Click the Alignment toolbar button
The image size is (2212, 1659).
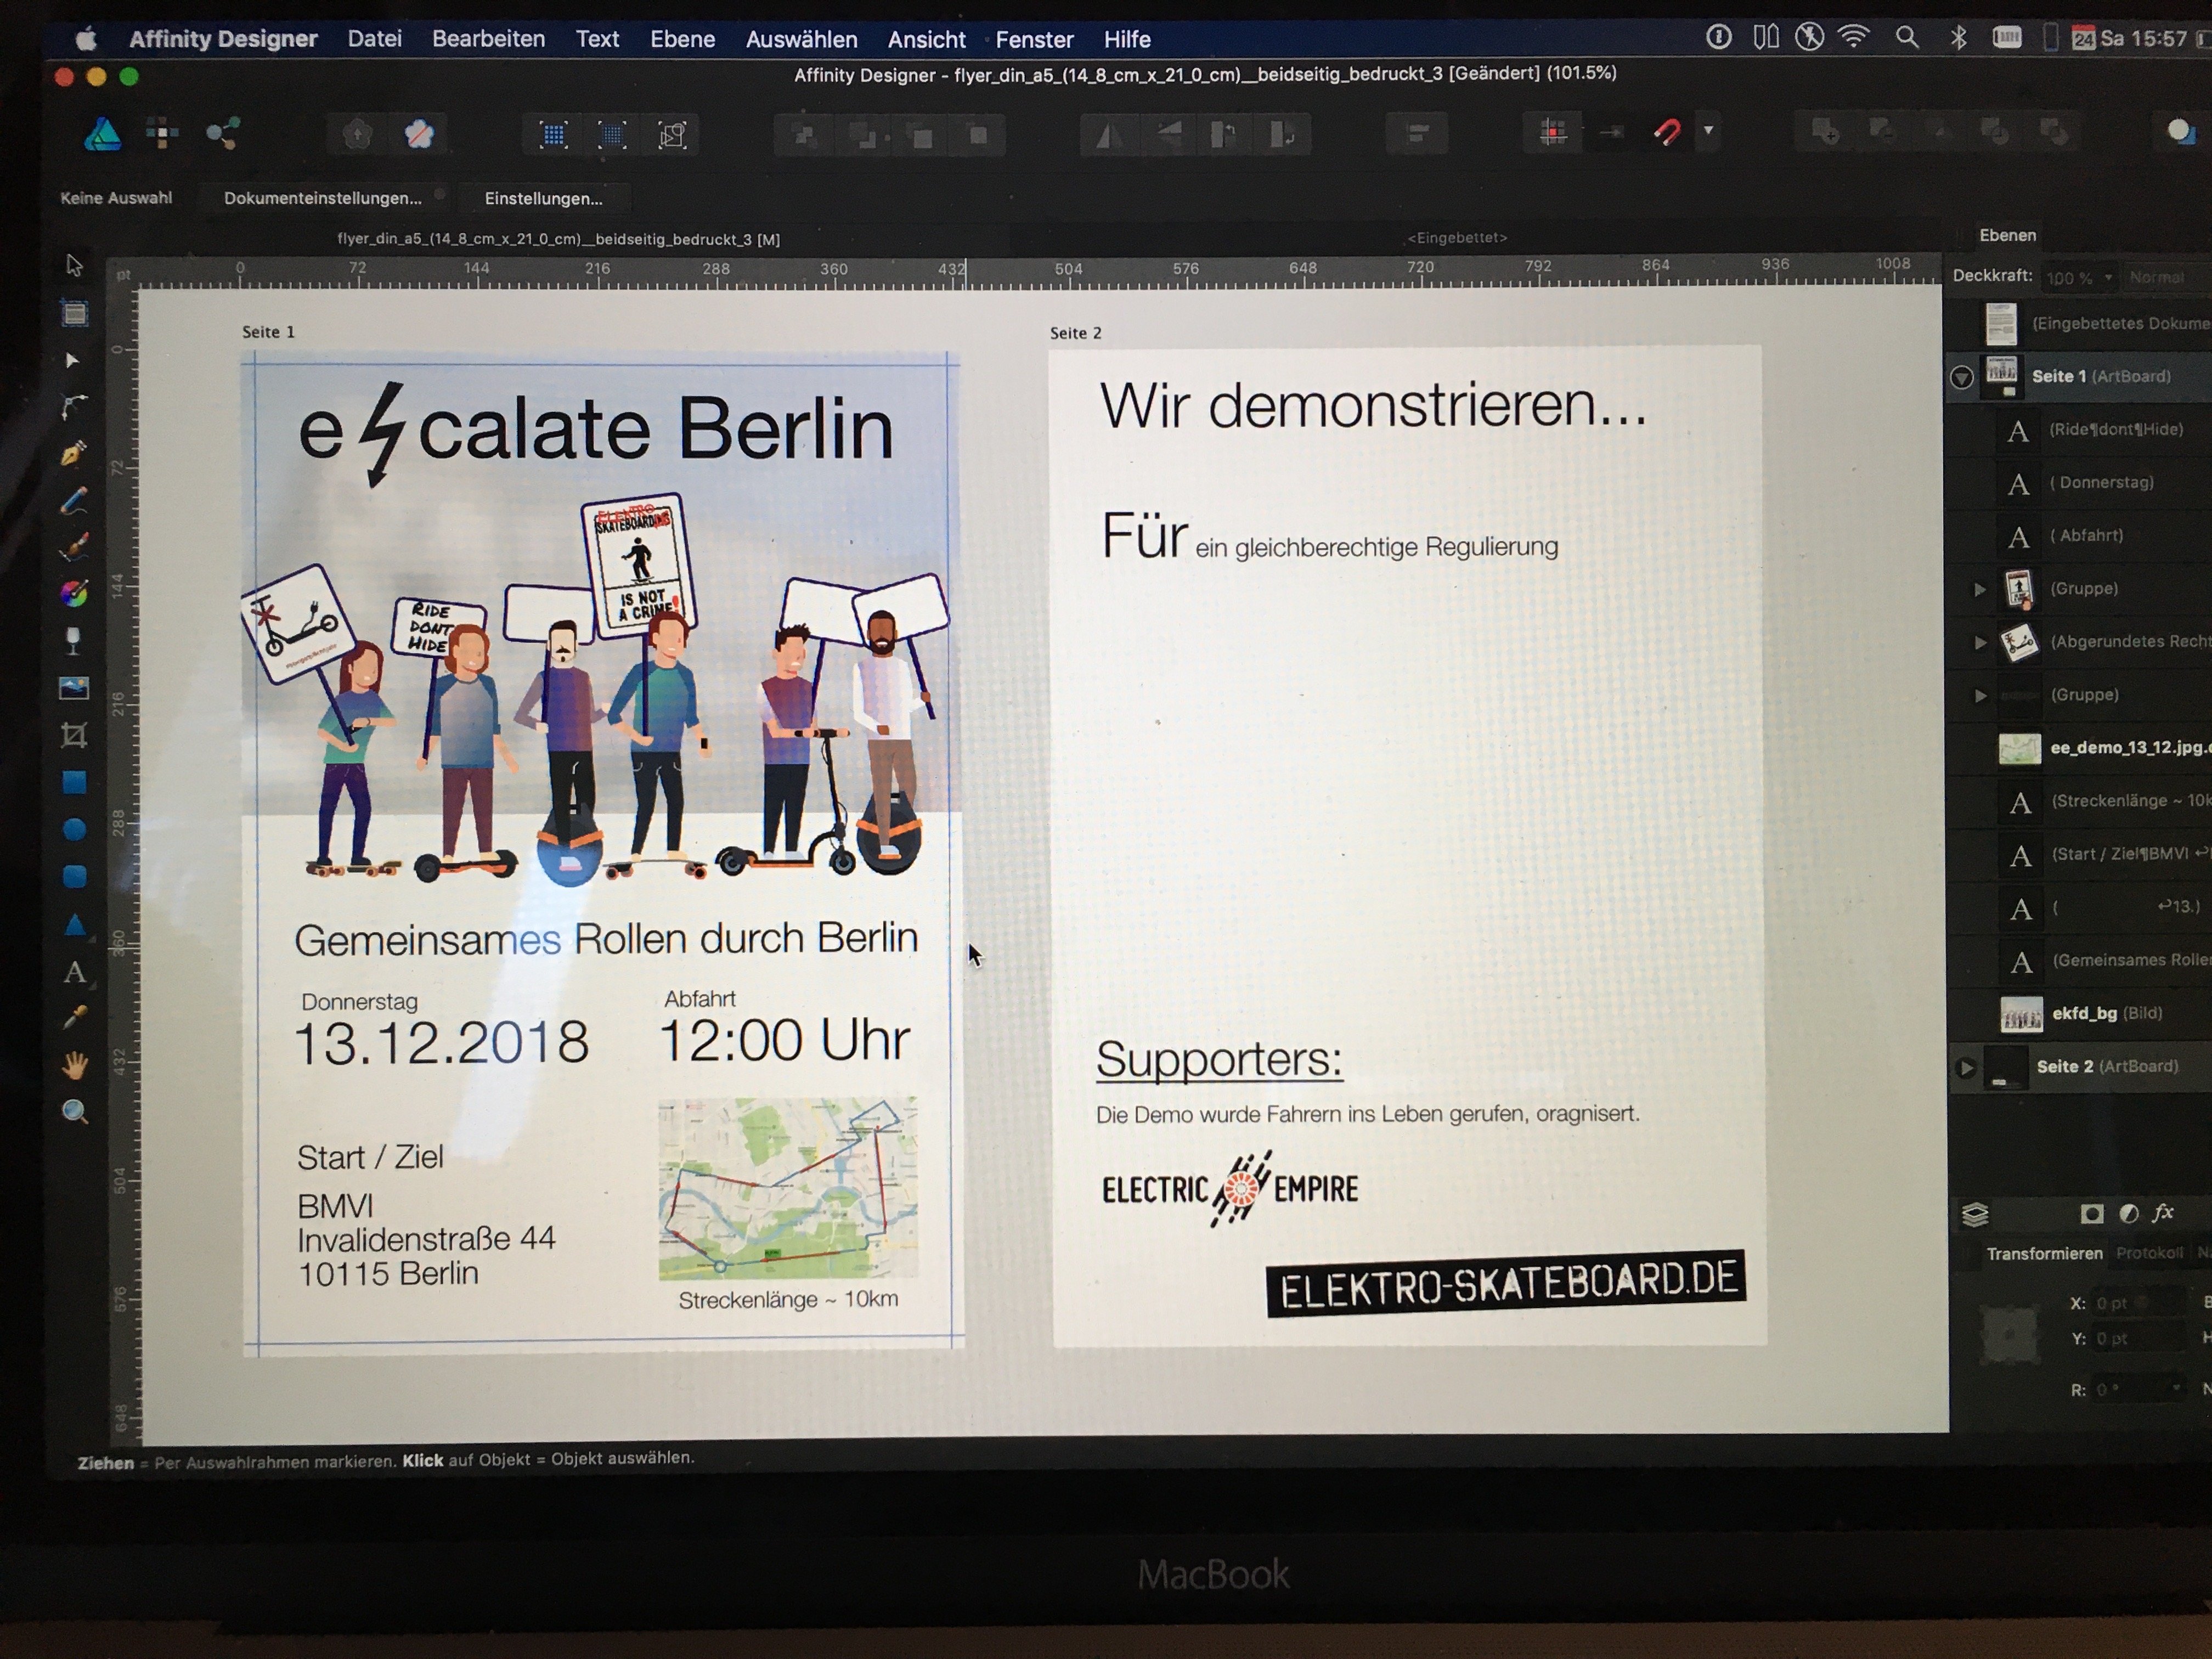pos(1416,133)
